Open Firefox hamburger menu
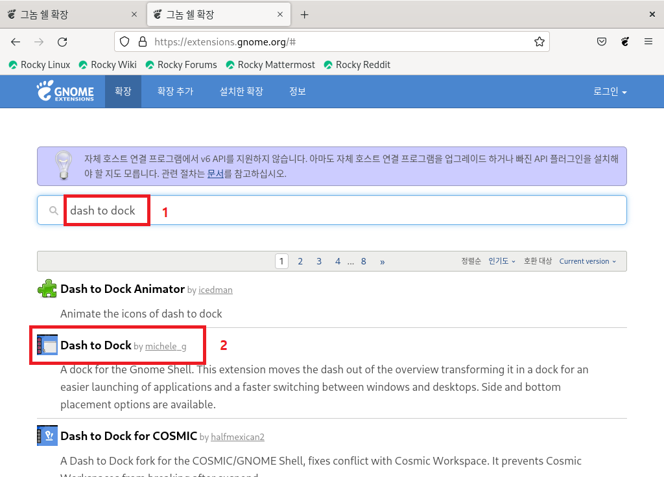Image resolution: width=664 pixels, height=477 pixels. 648,41
